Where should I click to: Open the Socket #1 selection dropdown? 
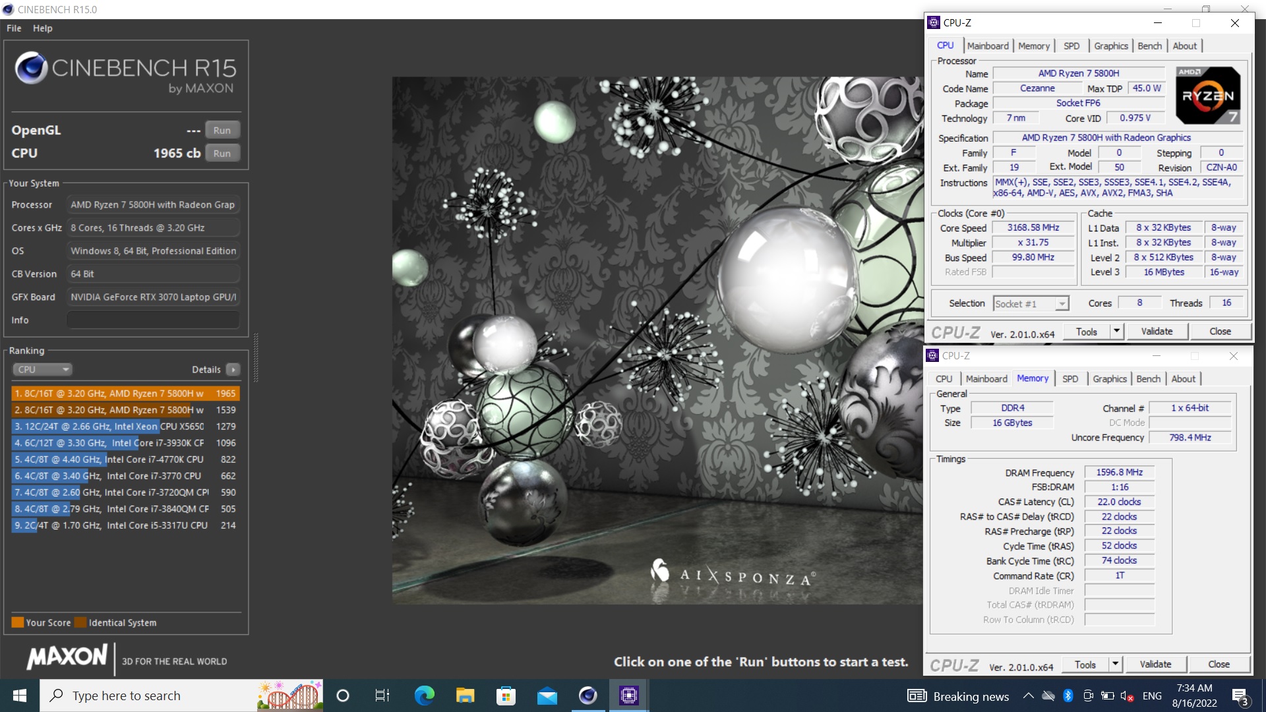click(1031, 303)
